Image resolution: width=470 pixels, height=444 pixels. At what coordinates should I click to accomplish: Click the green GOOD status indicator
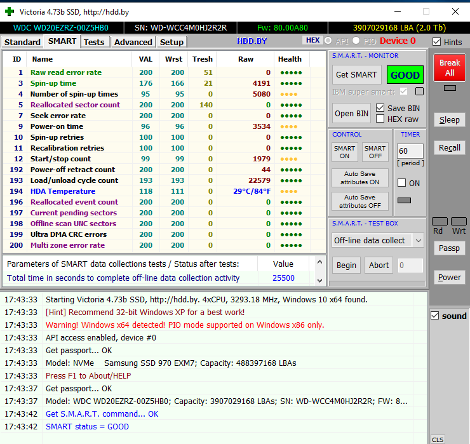click(405, 75)
